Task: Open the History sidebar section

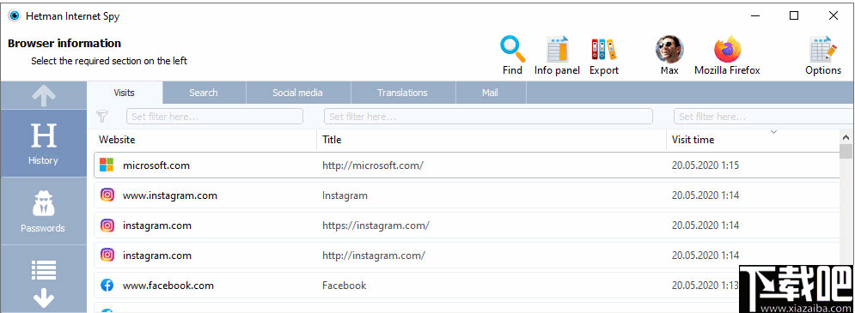Action: (x=44, y=143)
